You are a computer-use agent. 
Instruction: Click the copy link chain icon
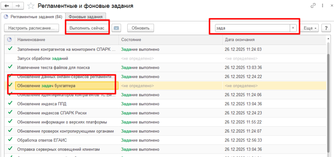point(314,6)
